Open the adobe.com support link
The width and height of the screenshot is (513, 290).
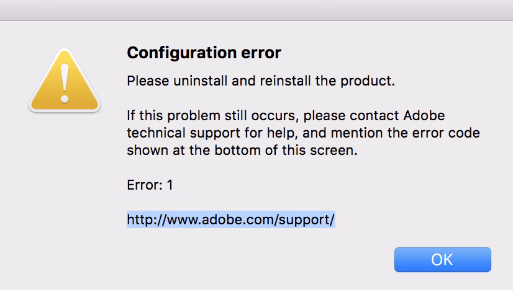[x=231, y=219]
